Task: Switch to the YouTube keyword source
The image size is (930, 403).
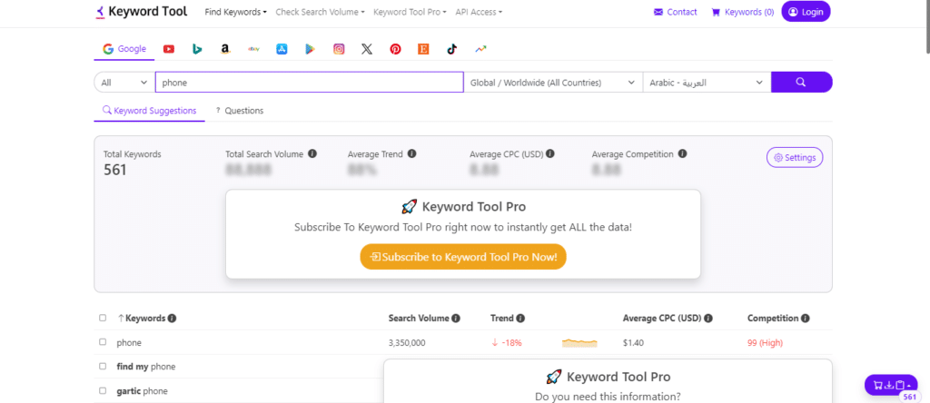Action: 169,49
